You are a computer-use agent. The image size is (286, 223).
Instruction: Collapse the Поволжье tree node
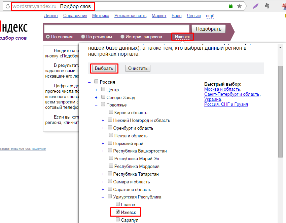coord(96,105)
